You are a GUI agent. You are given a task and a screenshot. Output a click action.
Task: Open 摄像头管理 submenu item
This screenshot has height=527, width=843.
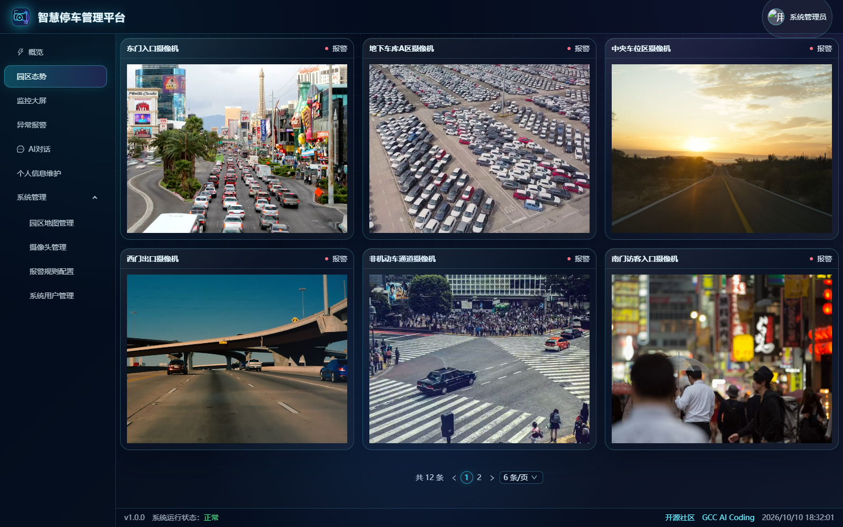pyautogui.click(x=55, y=247)
